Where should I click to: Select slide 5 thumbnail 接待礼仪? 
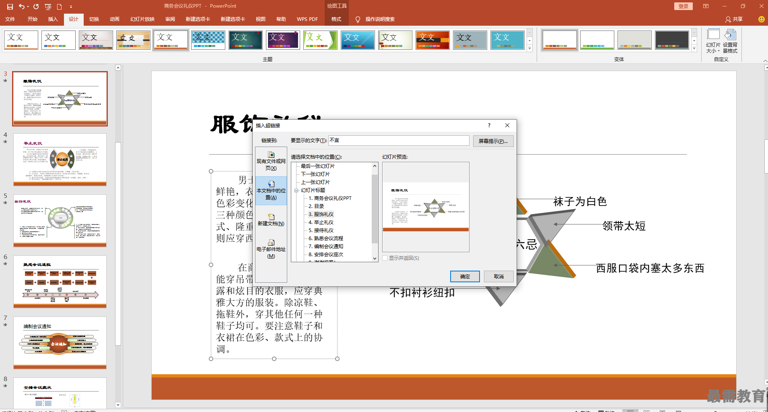tap(60, 220)
